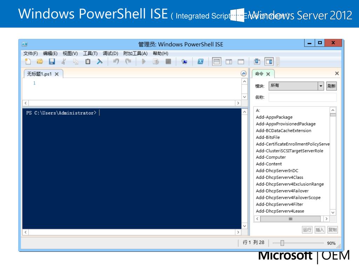
Task: Toggle the Show Command Add-on pane icon
Action: (x=269, y=62)
